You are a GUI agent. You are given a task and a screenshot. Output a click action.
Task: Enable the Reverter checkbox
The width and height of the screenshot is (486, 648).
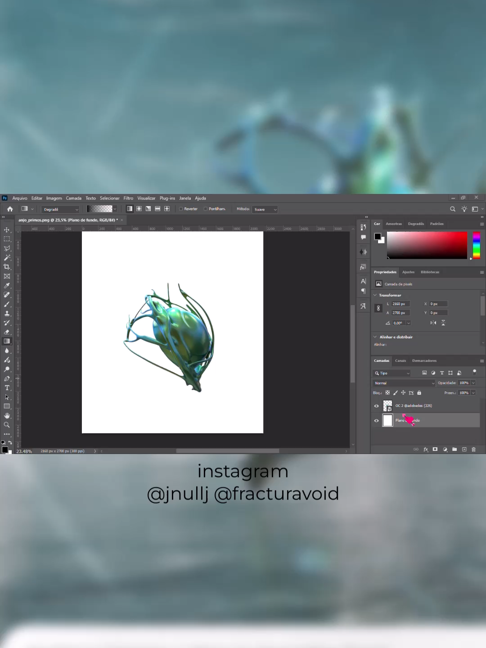181,209
